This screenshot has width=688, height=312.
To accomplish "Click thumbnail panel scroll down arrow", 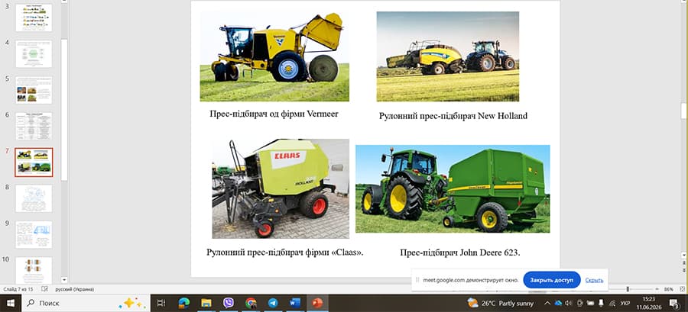I will click(x=64, y=280).
